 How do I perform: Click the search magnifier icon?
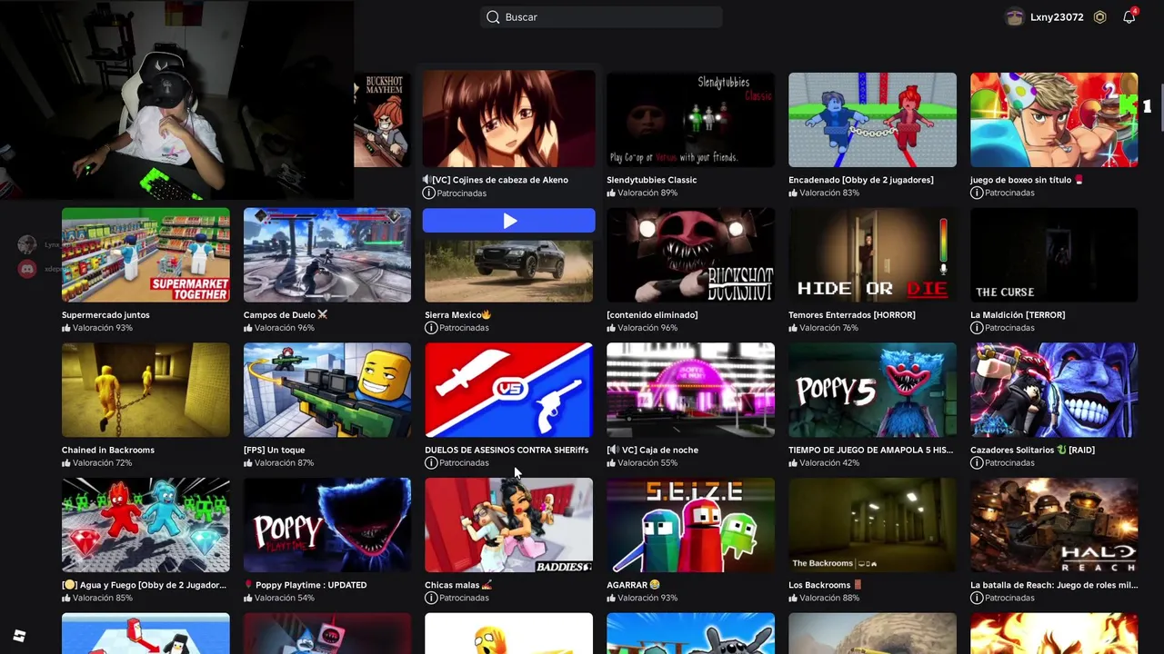[x=493, y=17]
